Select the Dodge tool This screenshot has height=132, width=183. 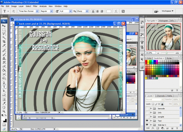[4, 78]
